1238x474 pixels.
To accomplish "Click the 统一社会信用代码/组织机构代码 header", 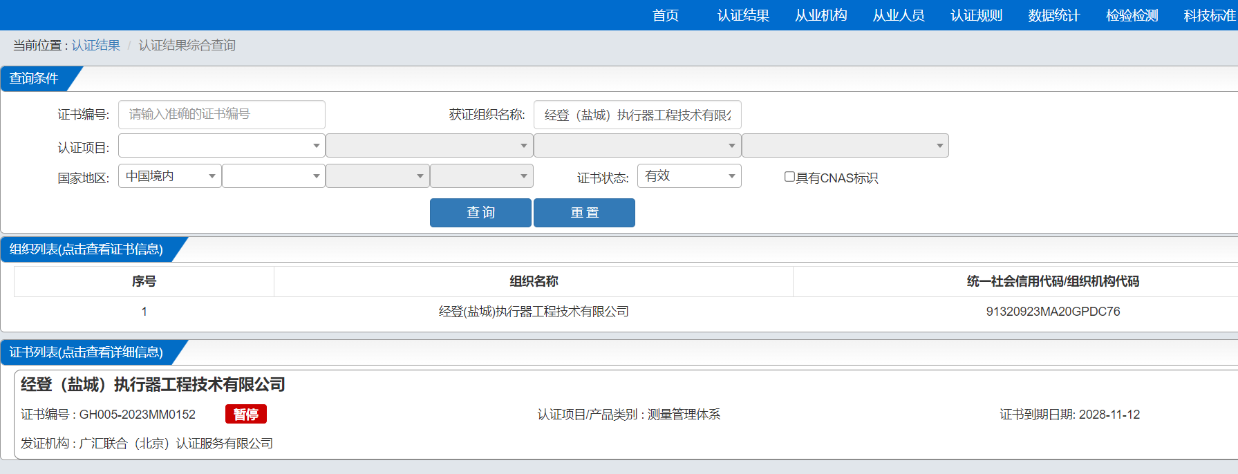I will pos(1053,281).
